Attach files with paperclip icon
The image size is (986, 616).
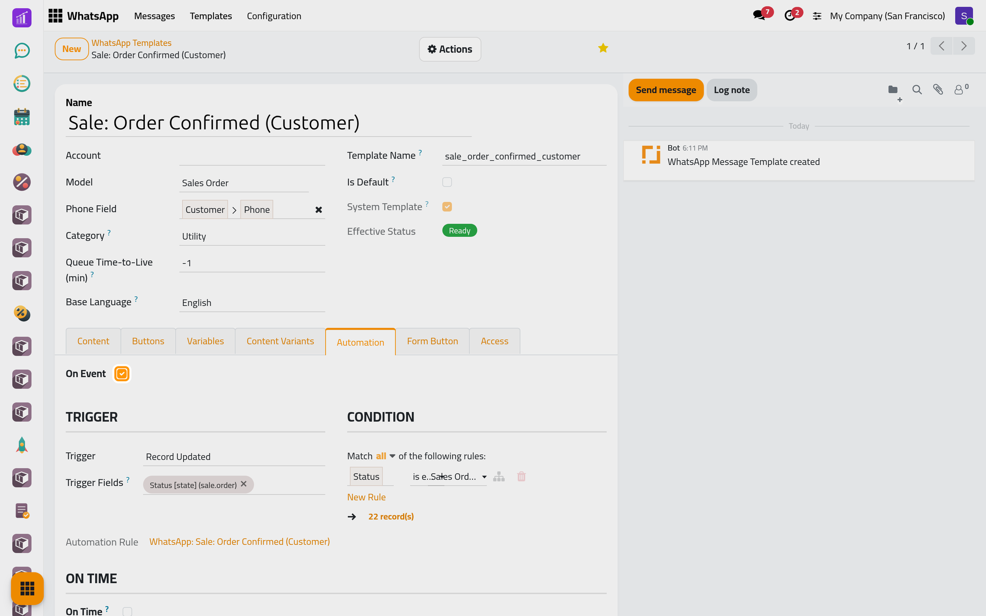tap(938, 90)
